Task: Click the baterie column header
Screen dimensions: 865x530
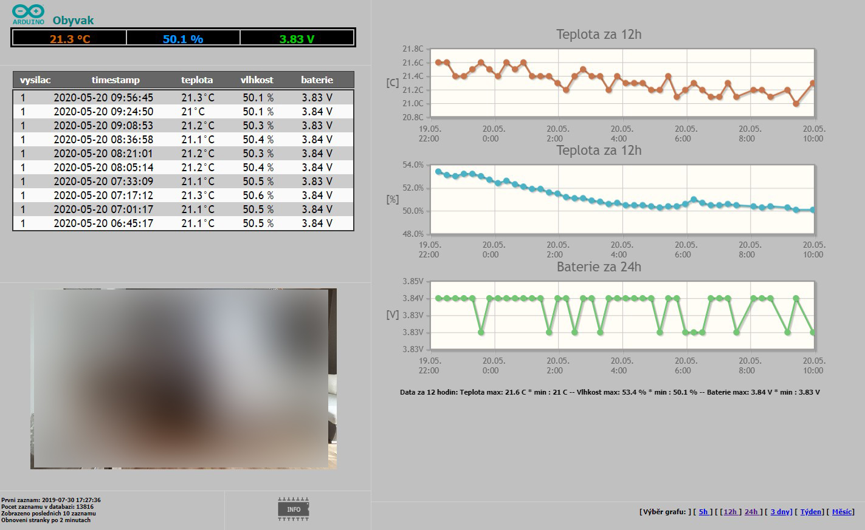Action: tap(317, 80)
